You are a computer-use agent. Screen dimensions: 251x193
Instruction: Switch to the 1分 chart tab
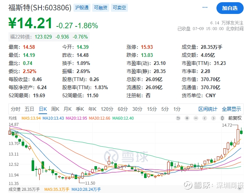tap(177, 109)
